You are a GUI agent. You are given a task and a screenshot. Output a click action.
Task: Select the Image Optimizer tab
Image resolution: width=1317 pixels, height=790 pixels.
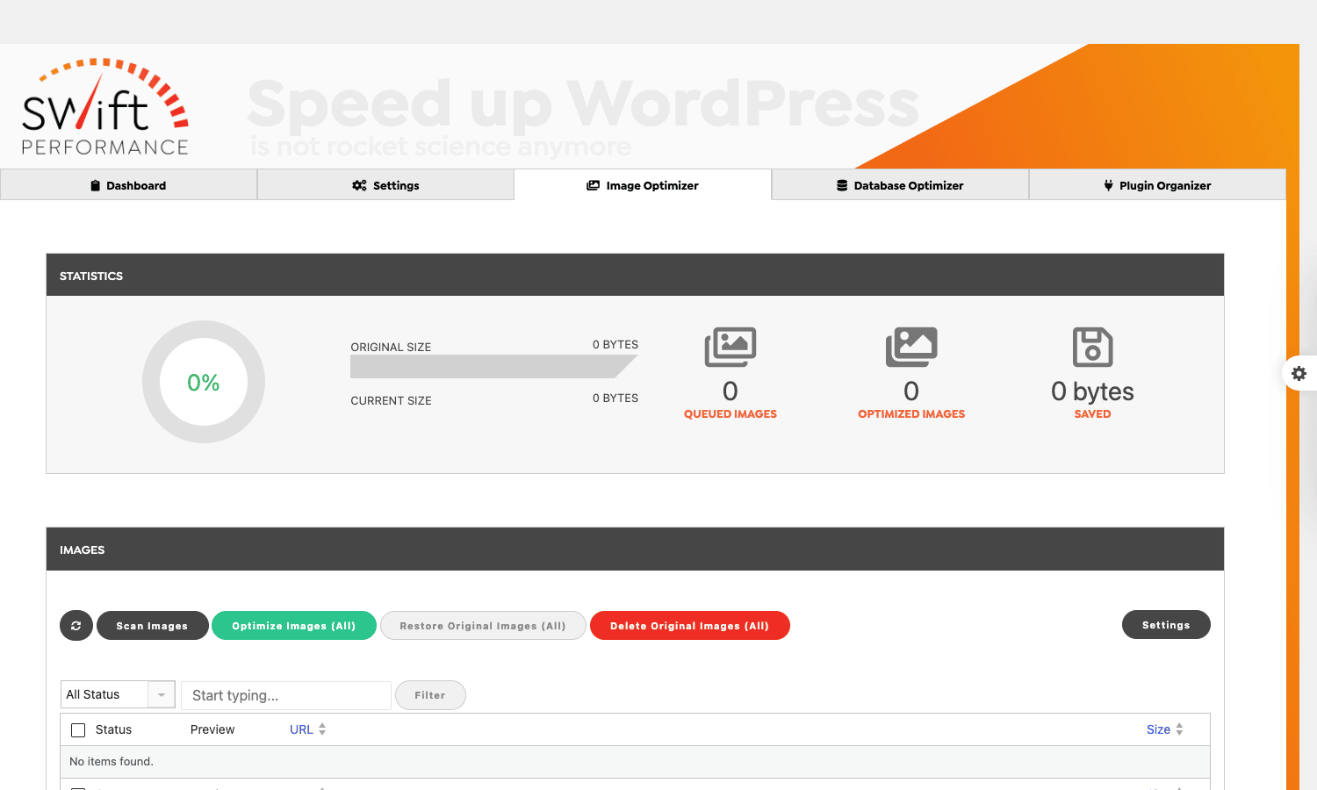[643, 185]
